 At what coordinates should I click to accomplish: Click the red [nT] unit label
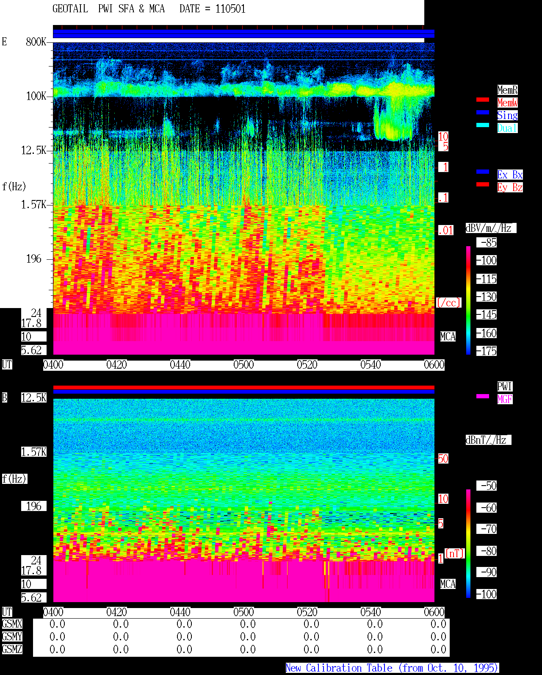455,553
